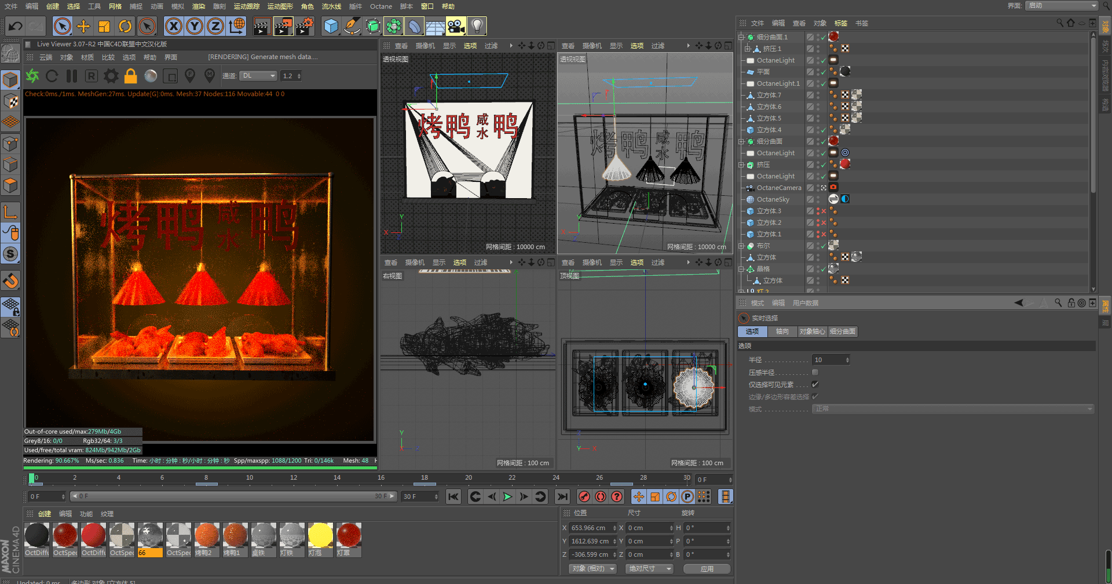Open the 绝对尺寸 dropdown
1112x584 pixels.
[x=650, y=569]
